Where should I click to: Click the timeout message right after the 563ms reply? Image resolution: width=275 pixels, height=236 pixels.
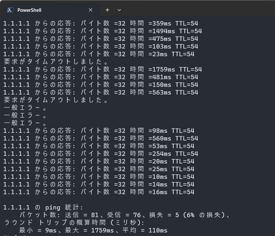click(x=56, y=100)
